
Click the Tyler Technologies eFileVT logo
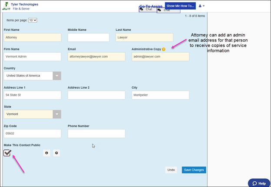click(6, 6)
